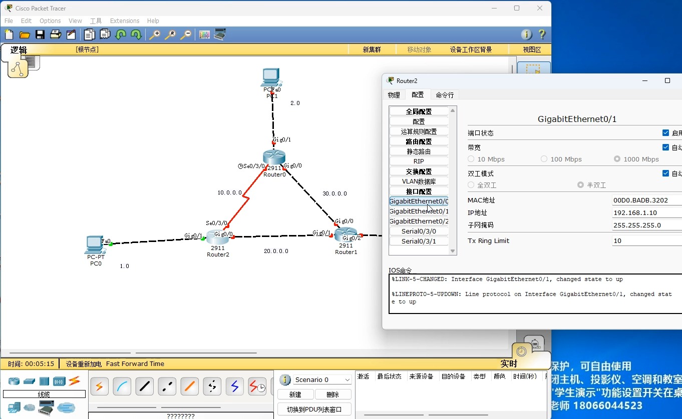Select the WAN Emulation cloud category
The image size is (682, 419).
(x=30, y=407)
